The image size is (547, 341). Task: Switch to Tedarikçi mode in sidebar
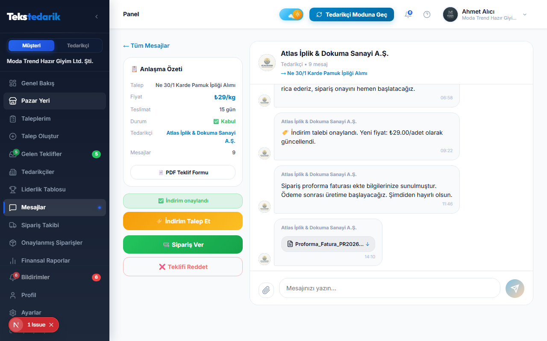point(78,46)
